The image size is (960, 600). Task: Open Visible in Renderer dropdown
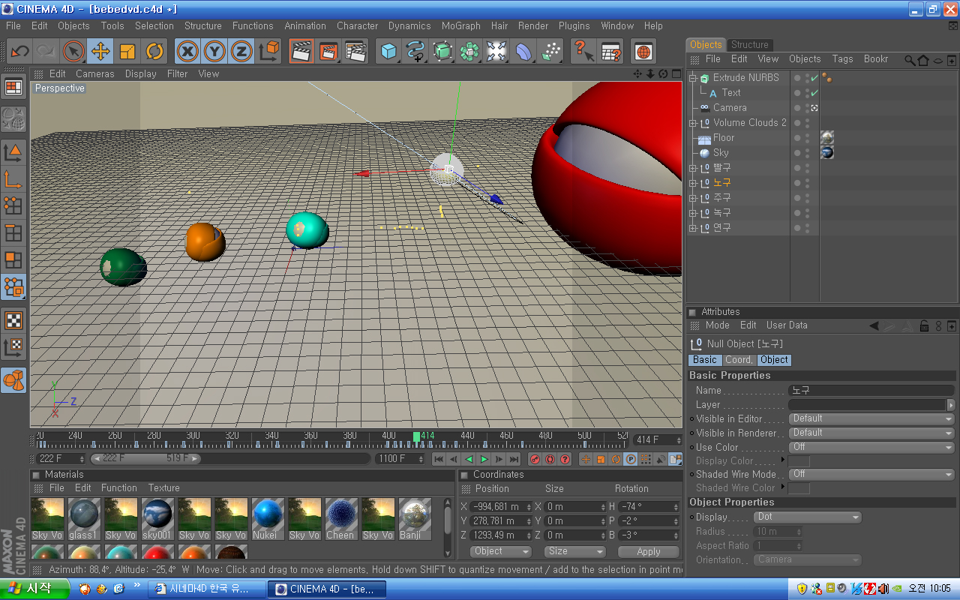(871, 433)
